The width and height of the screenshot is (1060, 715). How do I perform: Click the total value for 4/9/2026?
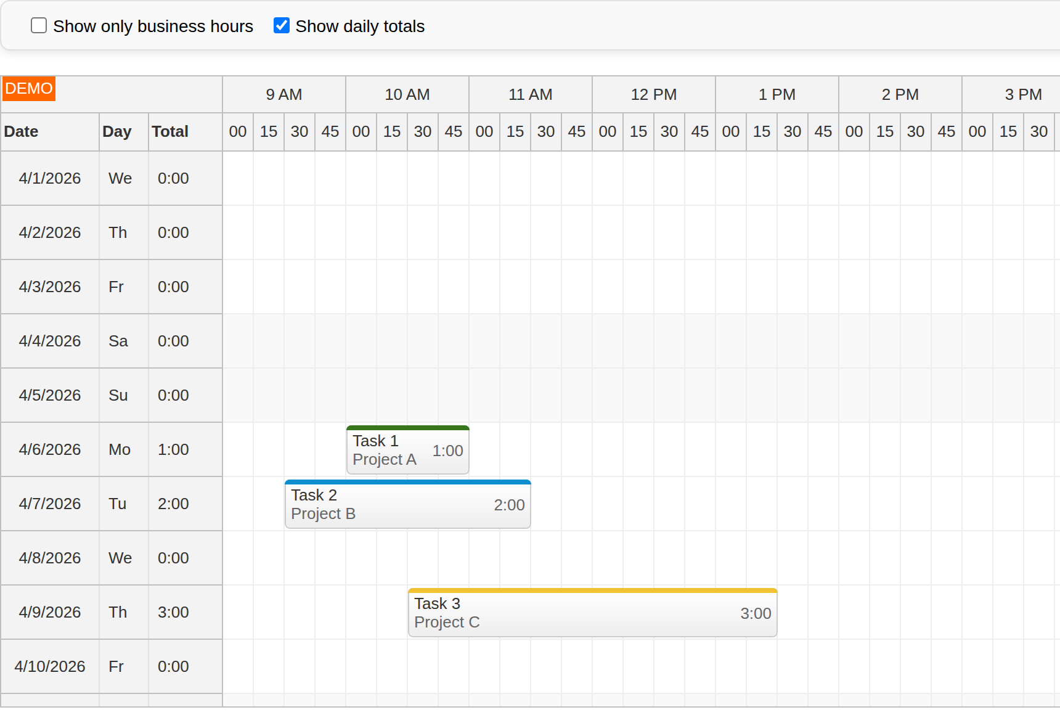coord(173,612)
